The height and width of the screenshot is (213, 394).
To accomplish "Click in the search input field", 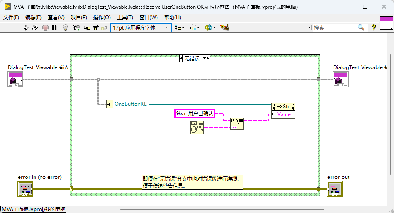I will (x=335, y=27).
